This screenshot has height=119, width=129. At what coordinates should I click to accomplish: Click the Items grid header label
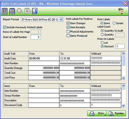coord(16,86)
